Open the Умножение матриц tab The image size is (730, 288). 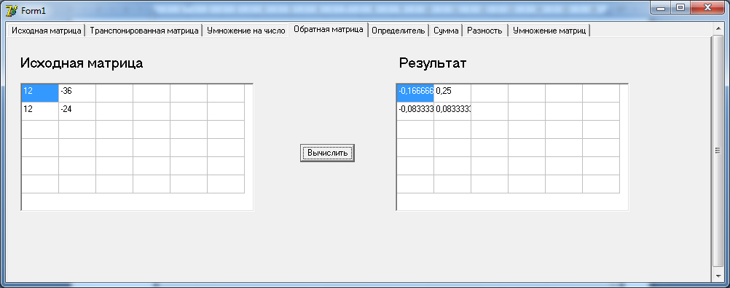point(549,31)
